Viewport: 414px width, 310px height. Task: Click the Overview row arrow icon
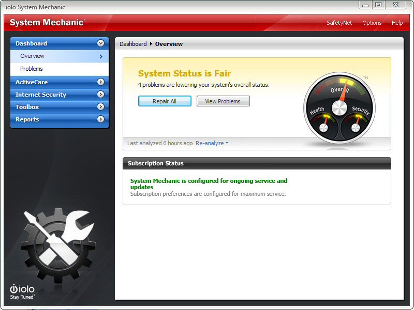101,56
